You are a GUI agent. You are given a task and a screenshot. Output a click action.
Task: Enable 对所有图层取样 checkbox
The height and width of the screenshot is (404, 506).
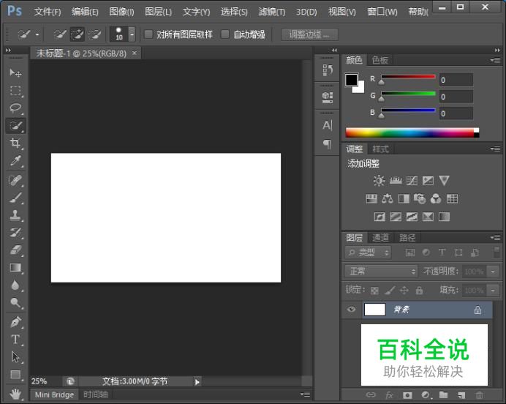pos(148,34)
